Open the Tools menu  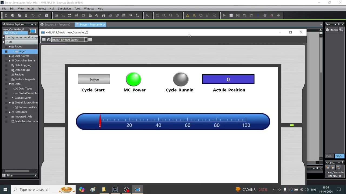[77, 9]
